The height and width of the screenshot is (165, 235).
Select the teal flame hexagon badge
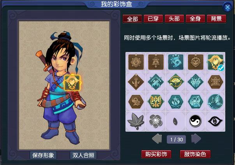[176, 102]
